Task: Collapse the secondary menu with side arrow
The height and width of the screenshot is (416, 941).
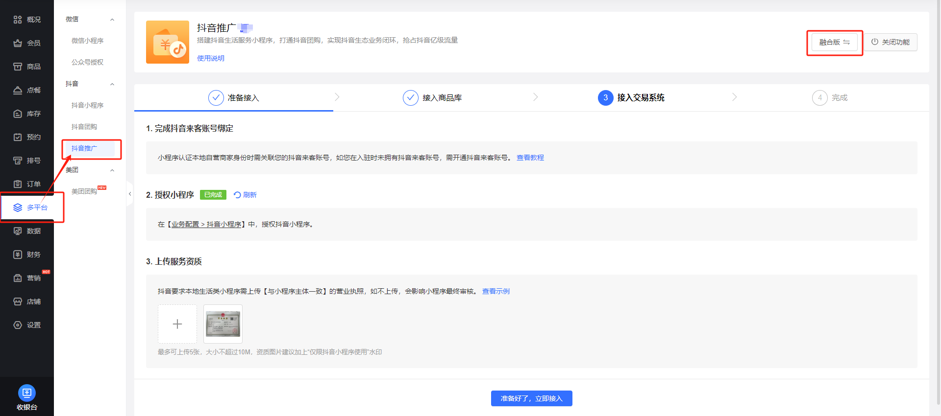Action: point(130,194)
